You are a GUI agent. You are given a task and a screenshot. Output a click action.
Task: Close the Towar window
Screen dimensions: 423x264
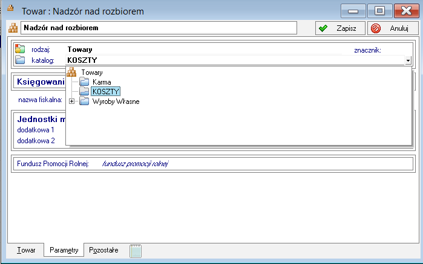tap(406, 11)
